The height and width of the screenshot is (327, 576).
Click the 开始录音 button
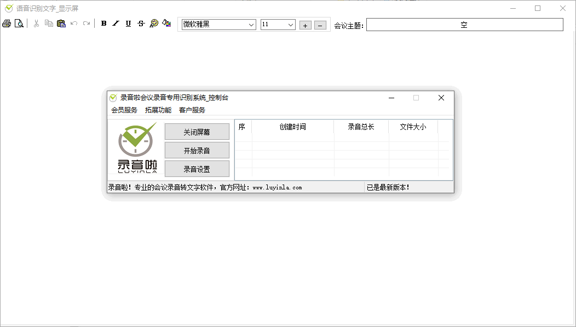point(197,150)
